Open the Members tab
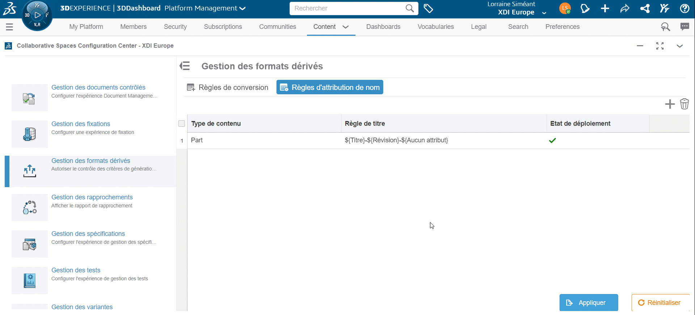Viewport: 695px width, 315px height. pyautogui.click(x=133, y=27)
